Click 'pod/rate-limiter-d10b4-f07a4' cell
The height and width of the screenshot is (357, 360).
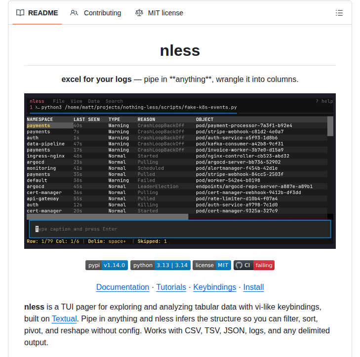tap(237, 198)
